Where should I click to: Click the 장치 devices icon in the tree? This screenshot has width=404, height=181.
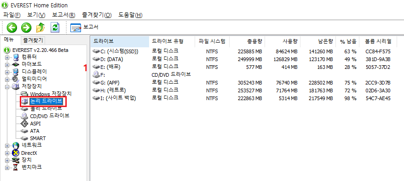[x=16, y=160]
